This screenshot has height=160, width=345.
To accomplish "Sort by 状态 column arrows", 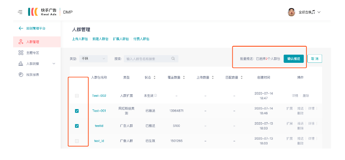I will [154, 78].
